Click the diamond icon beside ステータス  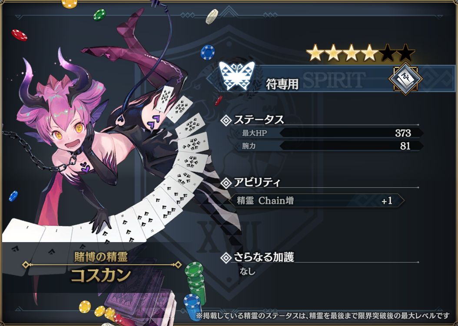click(x=226, y=120)
